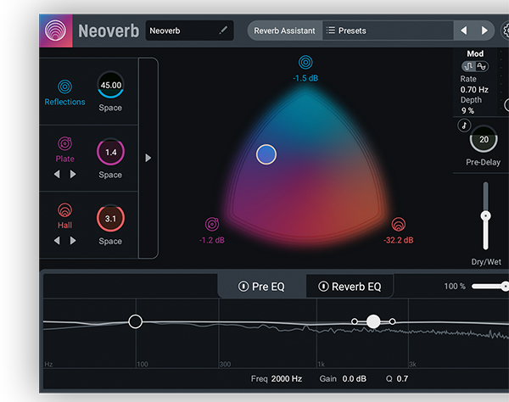
Task: Click the Plate icon at blend pad corner
Action: [212, 224]
